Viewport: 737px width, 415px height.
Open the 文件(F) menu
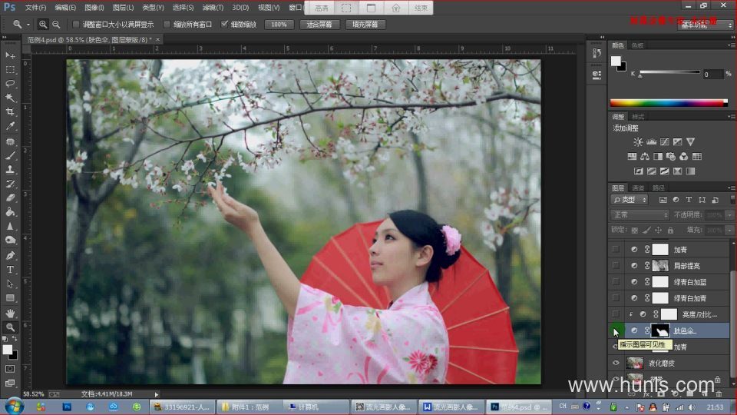(x=35, y=8)
